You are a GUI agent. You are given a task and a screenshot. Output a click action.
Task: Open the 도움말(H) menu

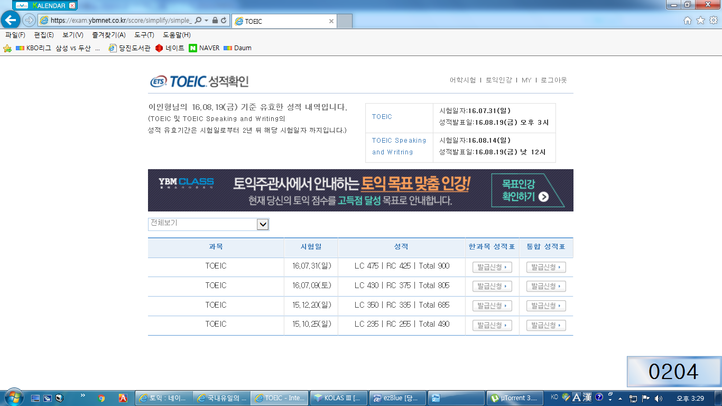click(177, 35)
